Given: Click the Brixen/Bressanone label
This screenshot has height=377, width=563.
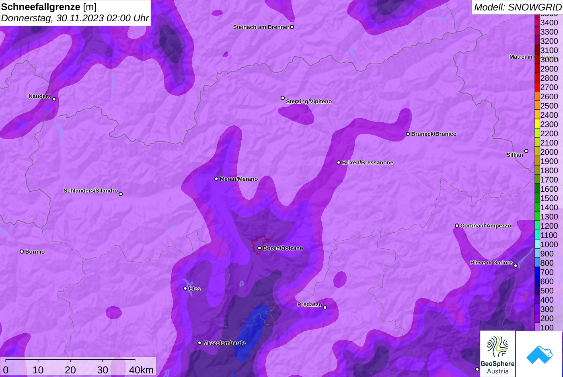Looking at the screenshot, I should click(368, 162).
